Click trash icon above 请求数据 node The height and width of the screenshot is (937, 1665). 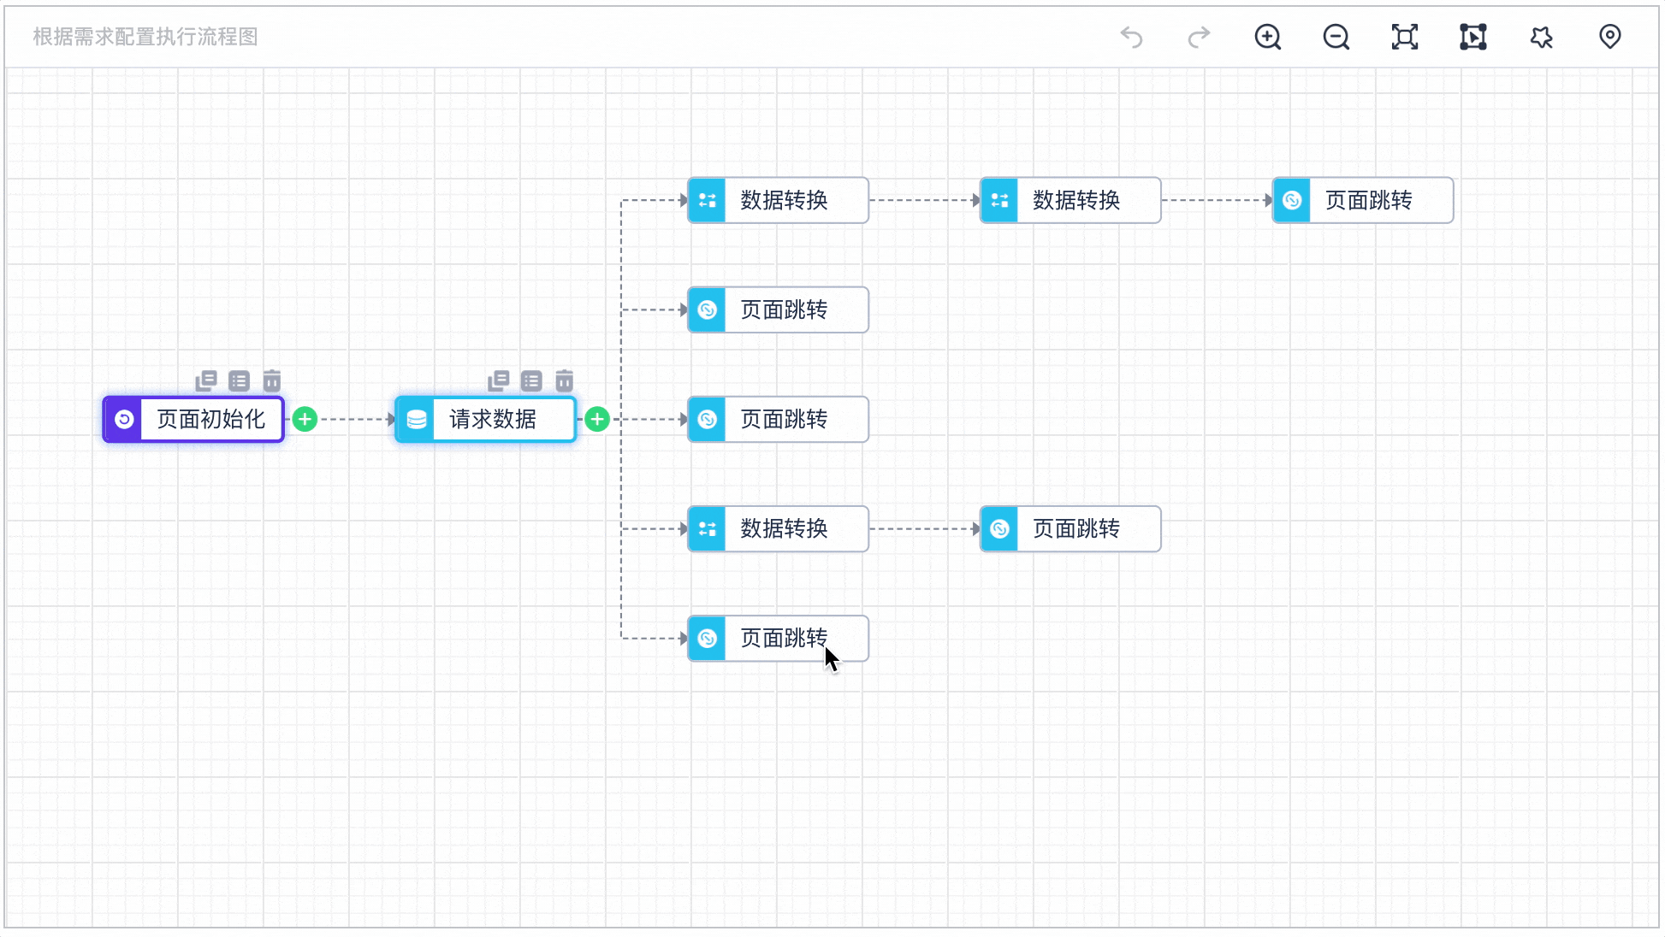(x=565, y=380)
